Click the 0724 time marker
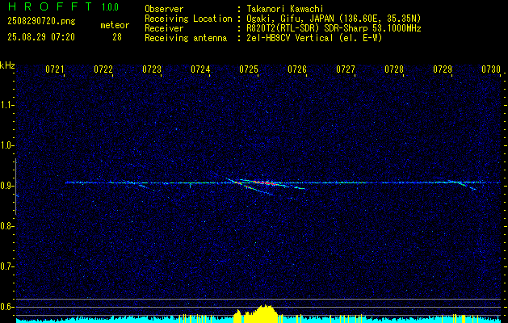 (x=200, y=69)
